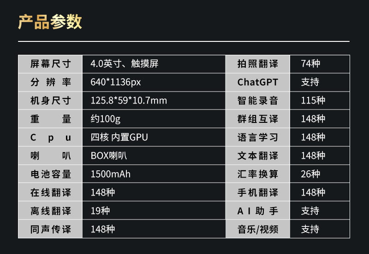
Task: Select the 125.8*59*10.7mm dimension value
Action: coord(129,101)
